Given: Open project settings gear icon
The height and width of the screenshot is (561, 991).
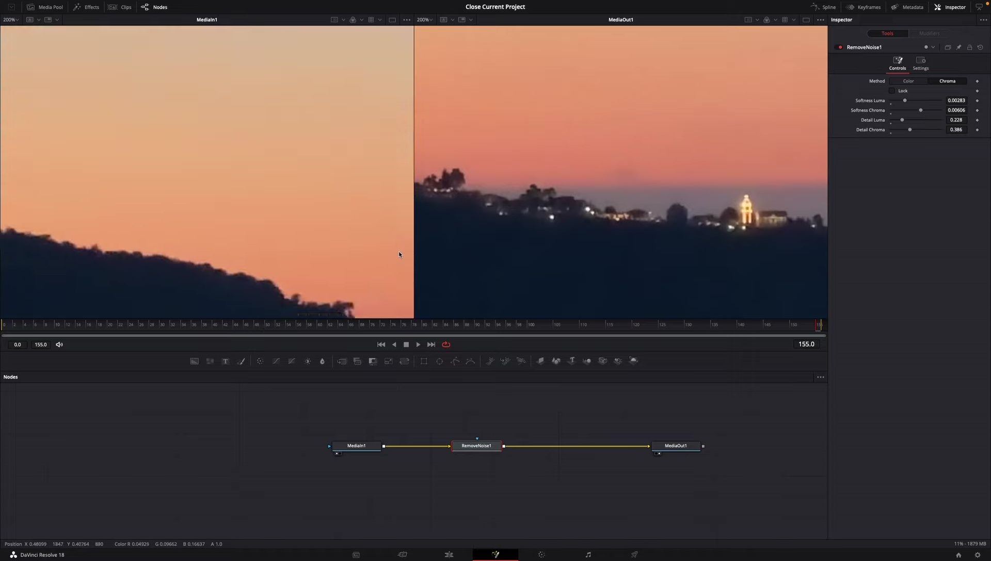Looking at the screenshot, I should 977,555.
